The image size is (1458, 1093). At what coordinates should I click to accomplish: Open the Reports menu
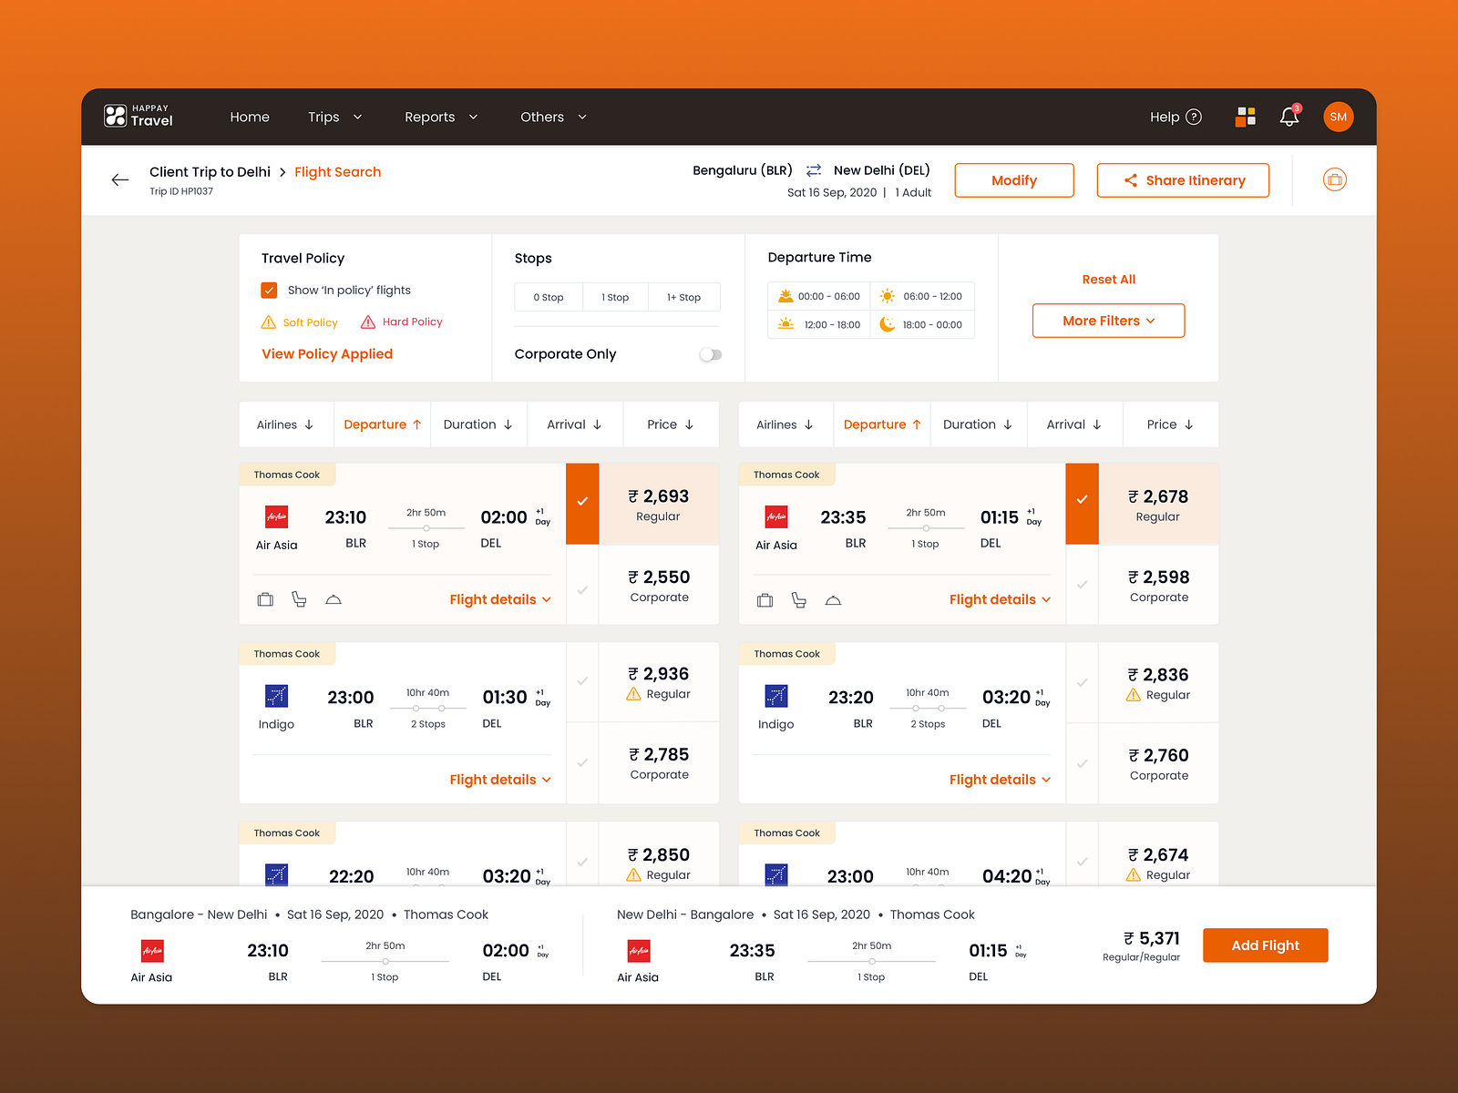[440, 117]
